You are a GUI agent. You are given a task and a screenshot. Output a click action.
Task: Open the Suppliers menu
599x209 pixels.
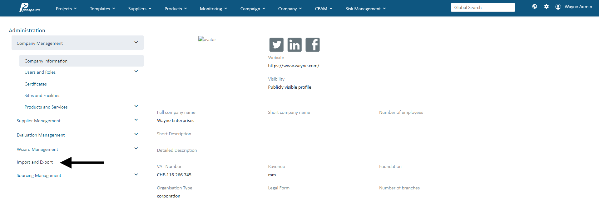click(x=140, y=9)
